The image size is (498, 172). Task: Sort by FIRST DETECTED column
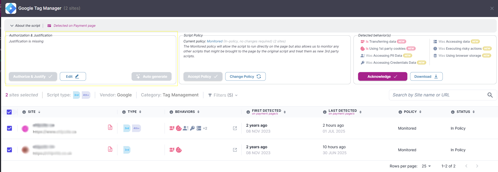[x=285, y=112]
